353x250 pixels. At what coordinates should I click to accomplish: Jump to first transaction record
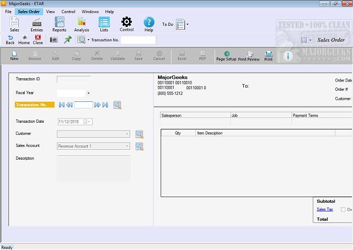(x=62, y=105)
